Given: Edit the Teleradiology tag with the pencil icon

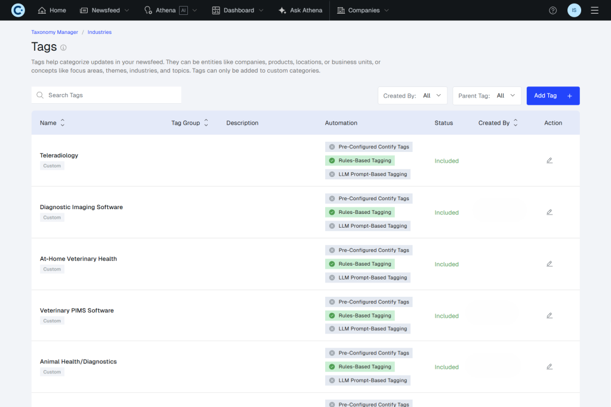Looking at the screenshot, I should coord(549,160).
